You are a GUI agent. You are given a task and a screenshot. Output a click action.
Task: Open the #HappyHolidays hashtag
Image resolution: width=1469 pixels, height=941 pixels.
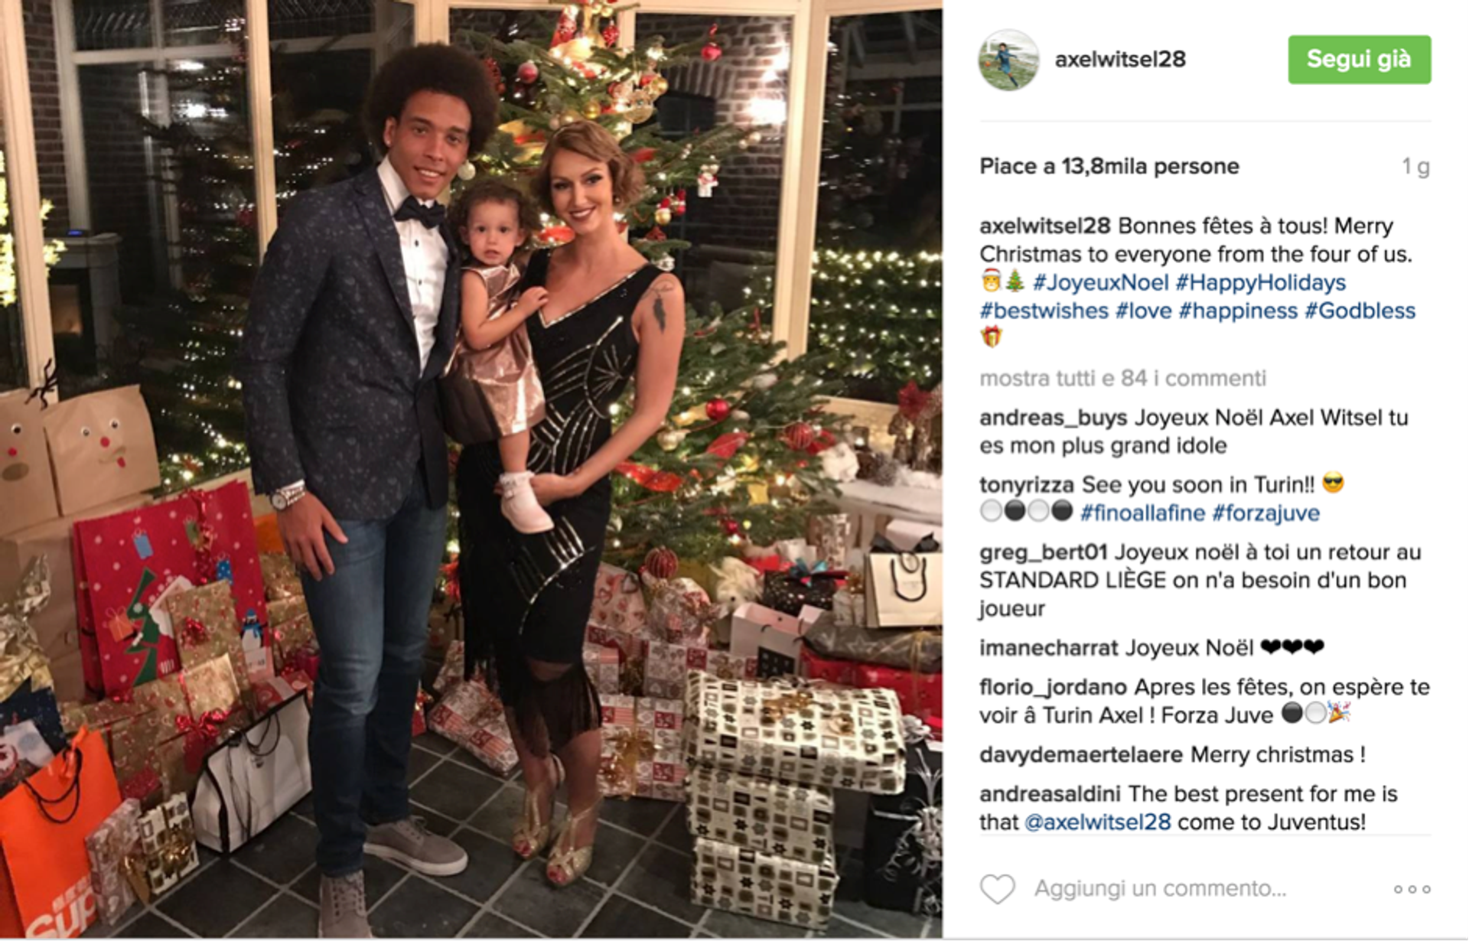[x=1260, y=282]
